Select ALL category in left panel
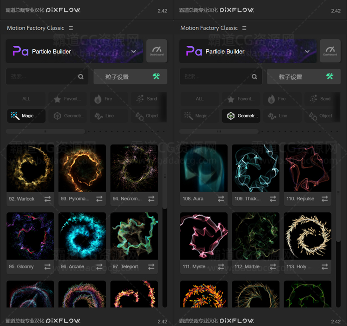This screenshot has width=347, height=326. [26, 99]
